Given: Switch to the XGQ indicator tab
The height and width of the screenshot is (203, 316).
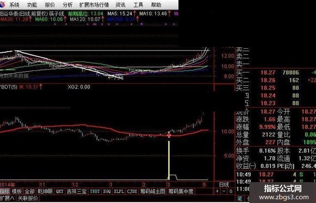Looking at the screenshot, I should coord(107,191).
